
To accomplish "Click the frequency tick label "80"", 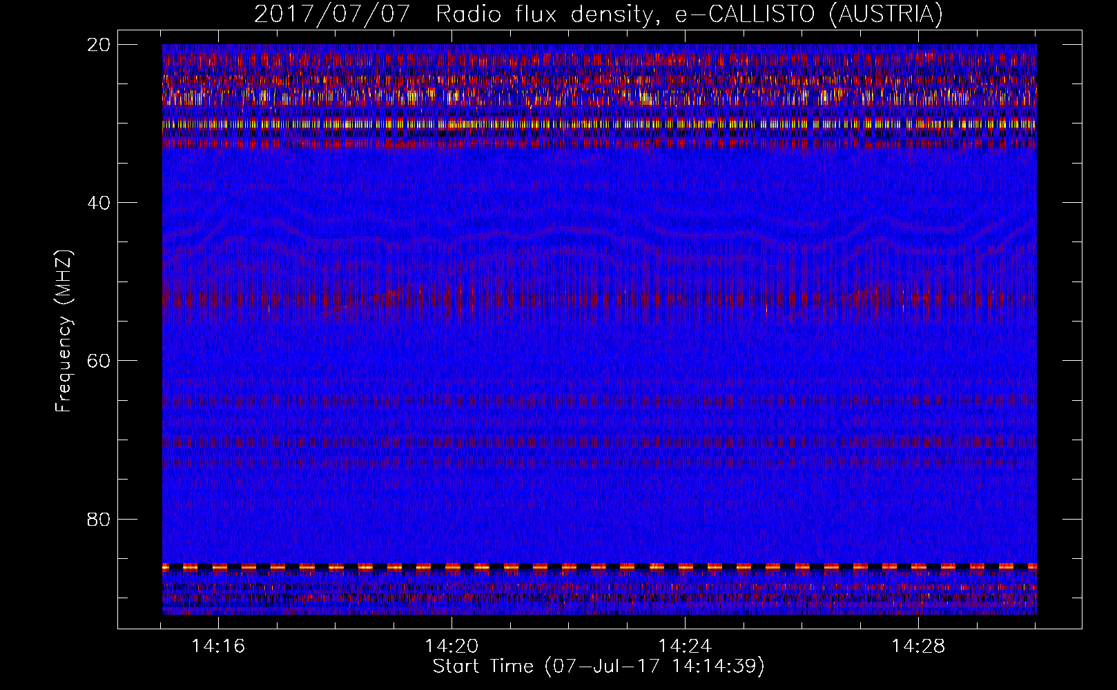I will (x=98, y=519).
